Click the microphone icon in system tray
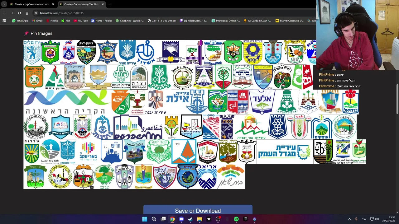This screenshot has height=224, width=399. point(356,219)
